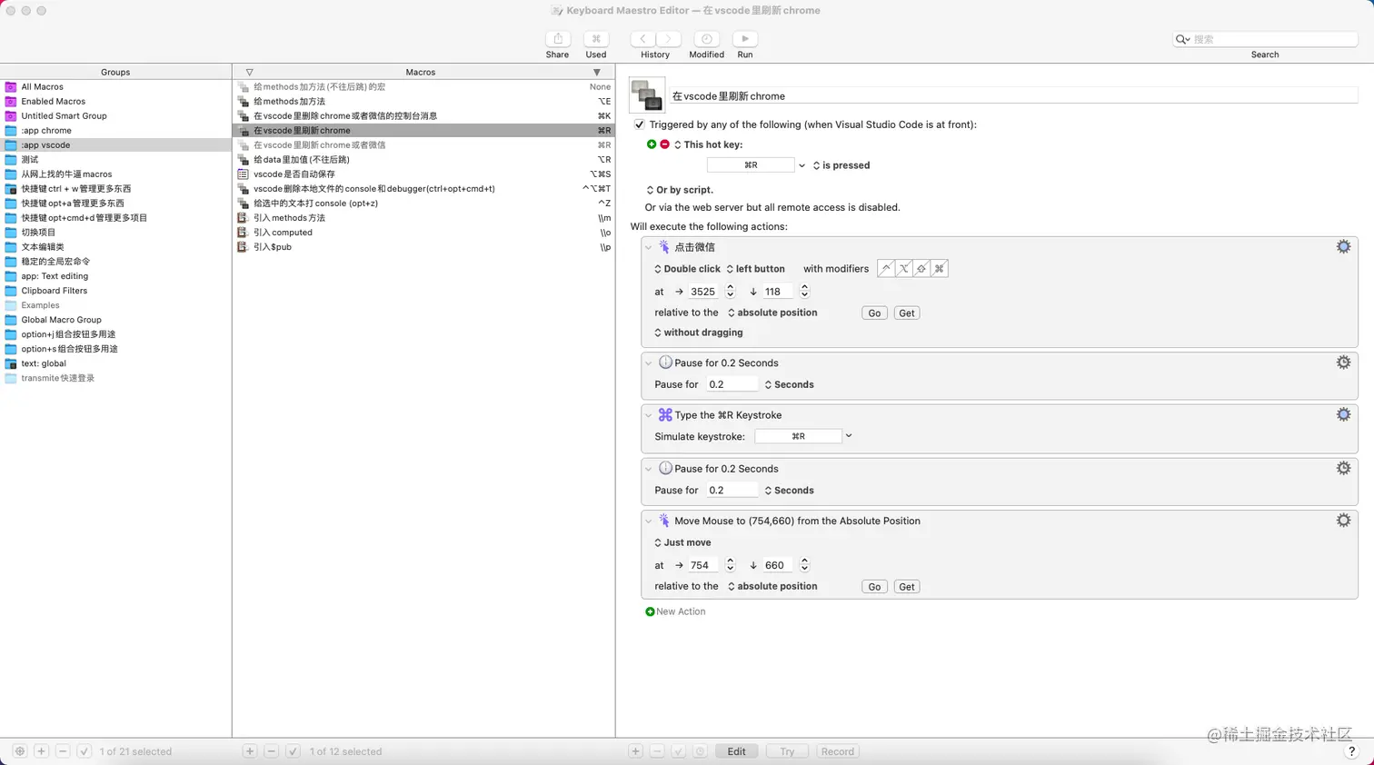Click Go button in 点击微信 action
The height and width of the screenshot is (765, 1374).
pyautogui.click(x=874, y=313)
